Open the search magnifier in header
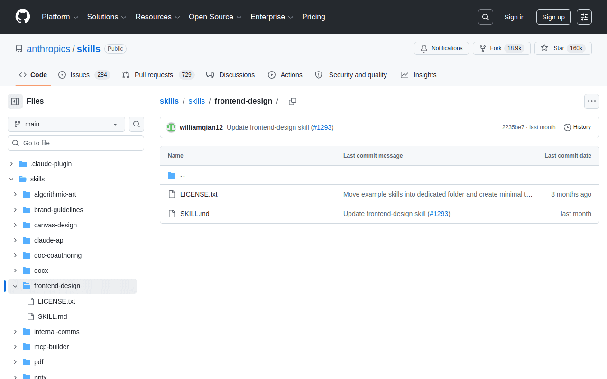 pos(486,17)
